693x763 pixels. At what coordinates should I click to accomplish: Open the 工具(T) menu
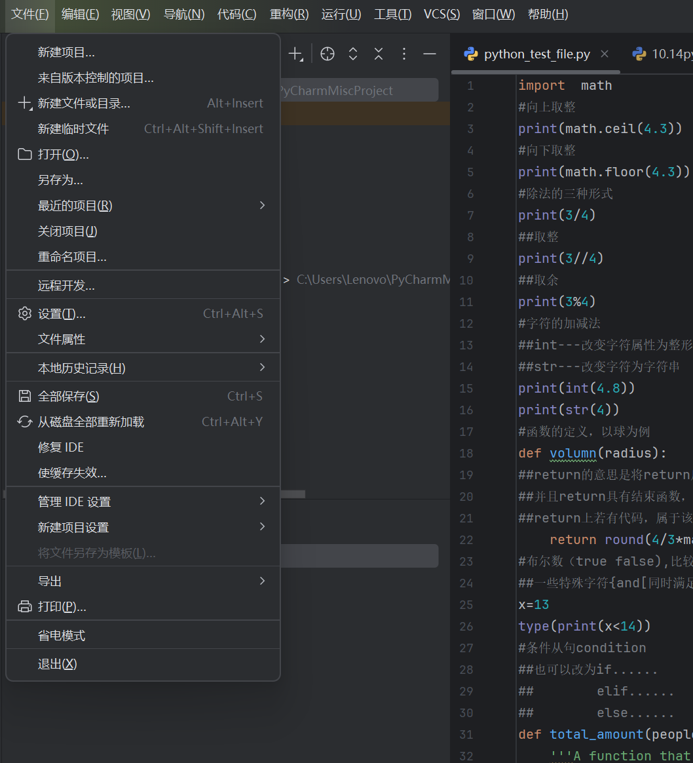(392, 14)
